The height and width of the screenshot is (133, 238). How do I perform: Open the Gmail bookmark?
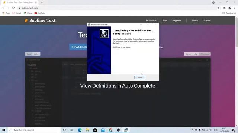pyautogui.click(x=17, y=13)
